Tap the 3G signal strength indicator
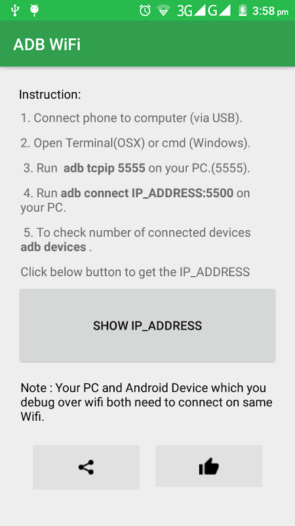 click(191, 11)
